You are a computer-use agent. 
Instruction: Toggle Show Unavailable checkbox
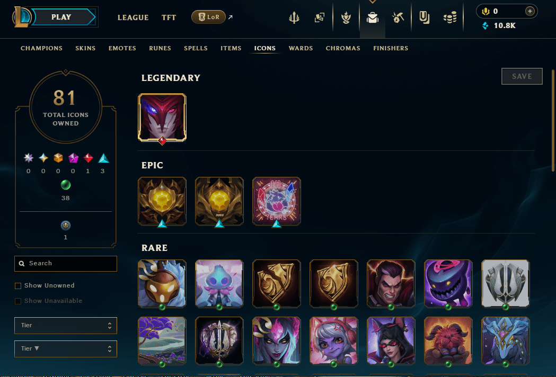point(18,301)
